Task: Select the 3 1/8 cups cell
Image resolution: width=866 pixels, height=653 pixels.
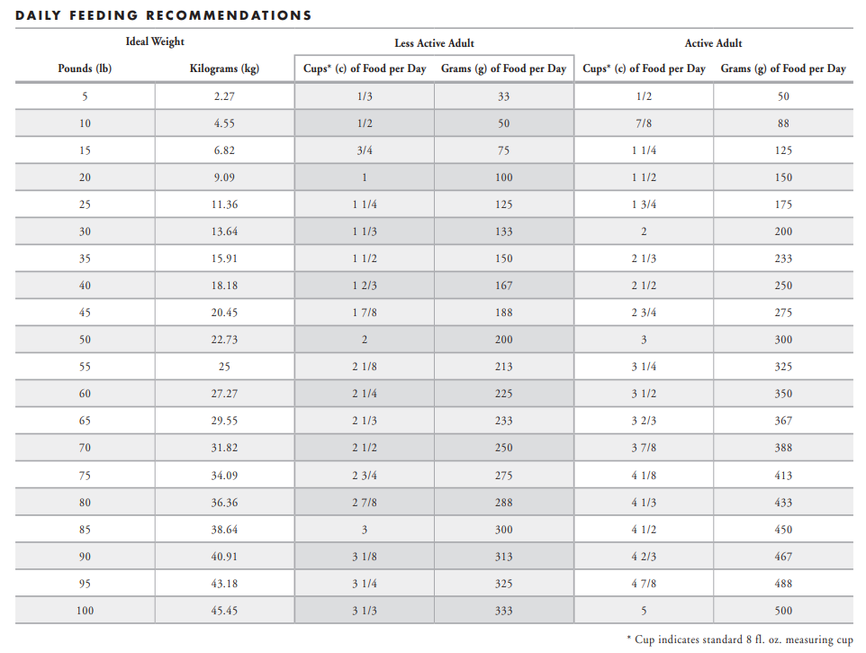Action: click(x=365, y=557)
